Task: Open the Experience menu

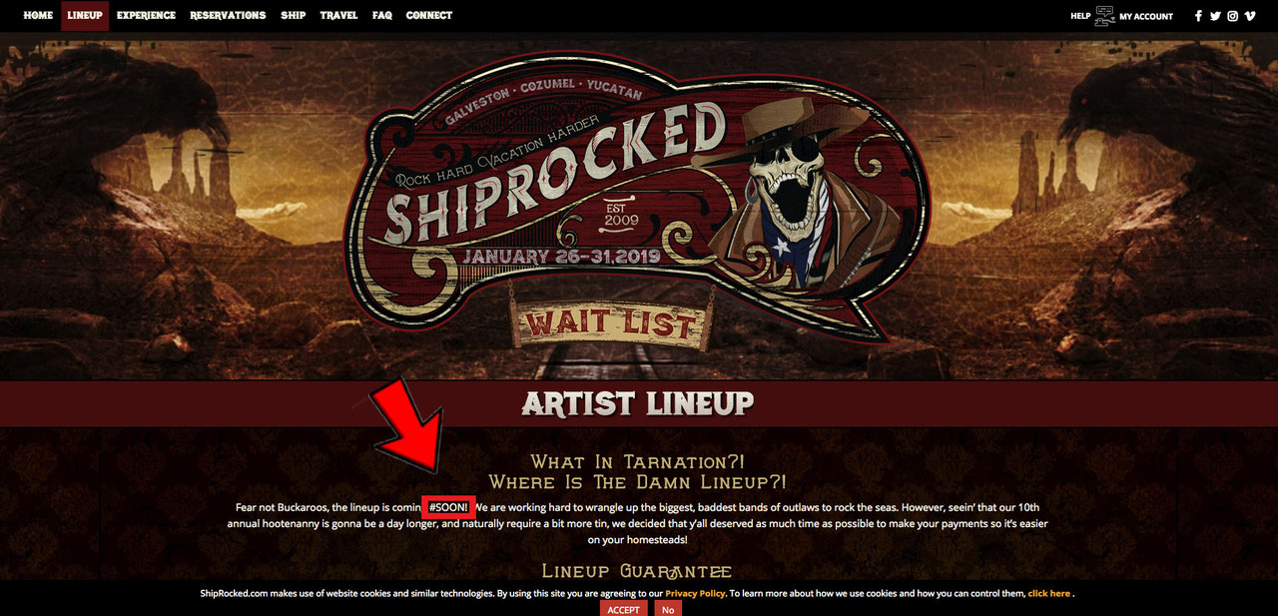Action: pos(146,16)
